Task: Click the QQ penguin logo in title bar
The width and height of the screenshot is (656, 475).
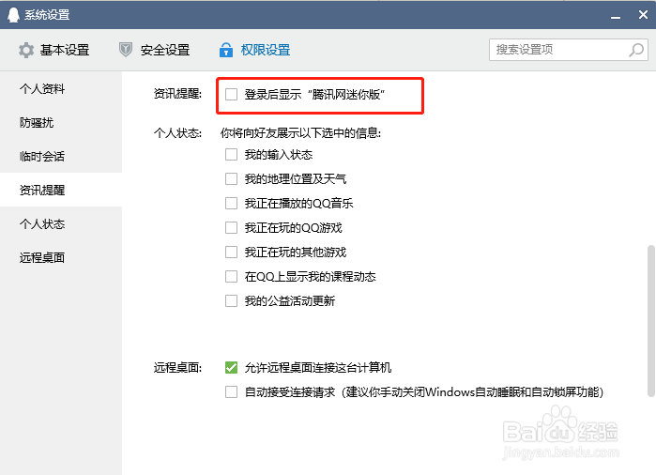Action: click(x=13, y=15)
